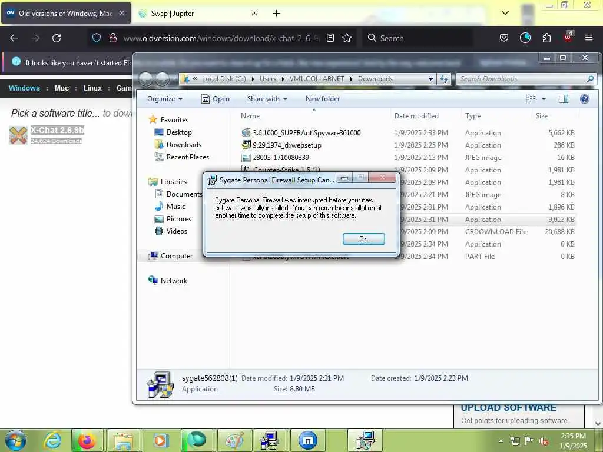Click OK in Sygate setup dialog
603x452 pixels.
pos(363,239)
